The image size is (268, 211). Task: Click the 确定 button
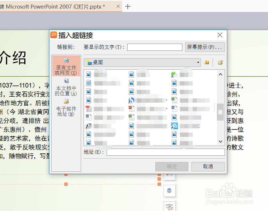(x=172, y=167)
